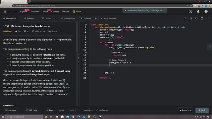Collapse fold arrow on line 2
Image resolution: width=212 pixels, height=119 pixels.
[x=87, y=27]
